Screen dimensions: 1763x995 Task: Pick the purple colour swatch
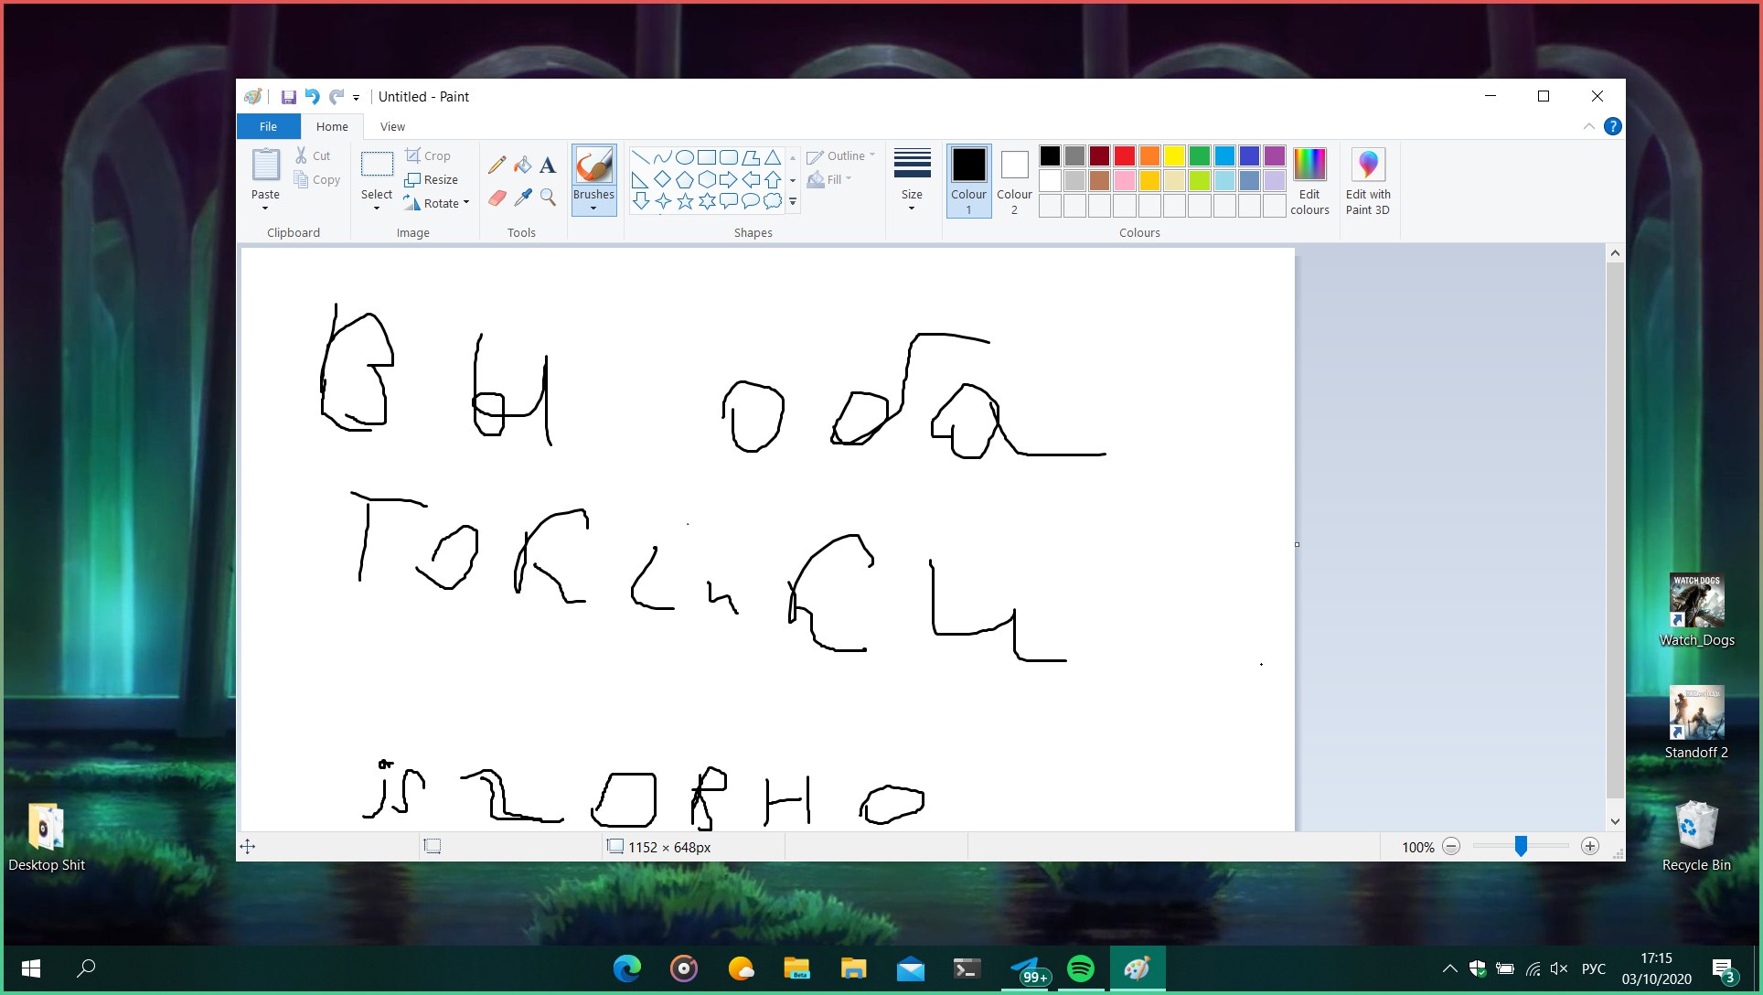pyautogui.click(x=1274, y=156)
